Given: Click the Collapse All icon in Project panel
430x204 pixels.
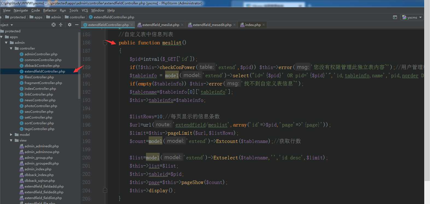Looking at the screenshot, I should point(61,25).
